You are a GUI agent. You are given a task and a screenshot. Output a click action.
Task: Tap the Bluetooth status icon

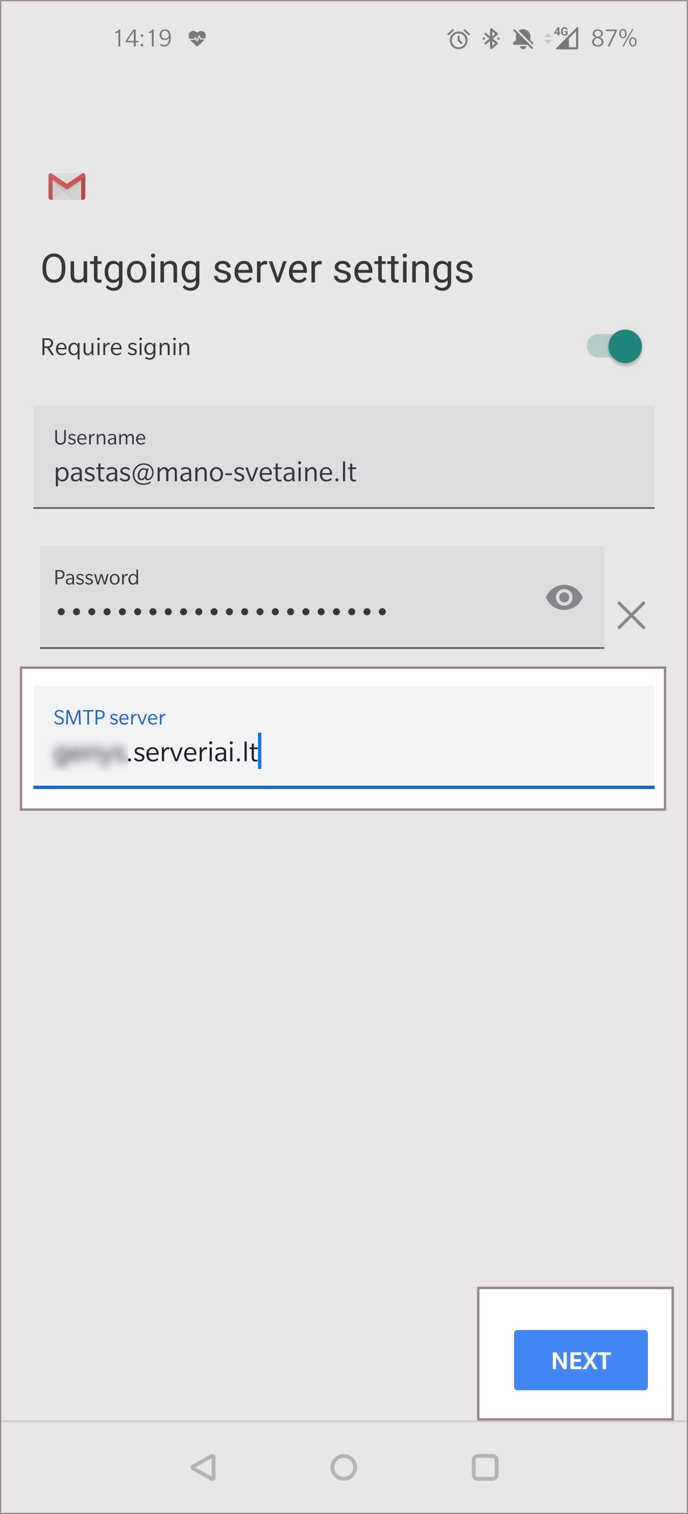(x=491, y=39)
